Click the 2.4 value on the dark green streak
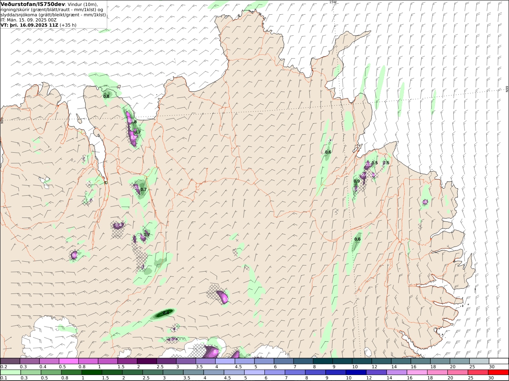509x381 pixels. point(166,313)
